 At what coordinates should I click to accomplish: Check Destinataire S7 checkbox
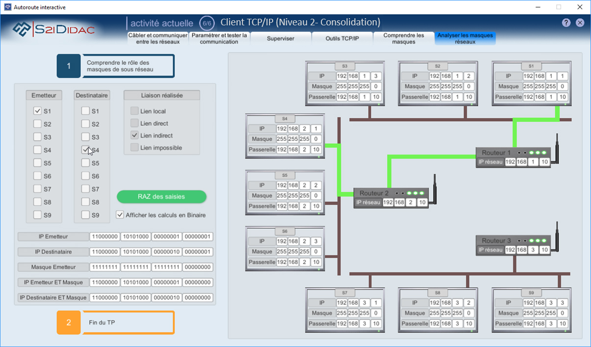click(x=85, y=188)
